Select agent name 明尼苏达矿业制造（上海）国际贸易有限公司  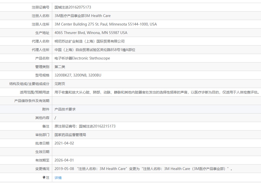[90, 41]
